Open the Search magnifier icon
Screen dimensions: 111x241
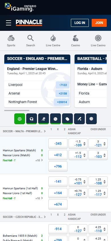[x=30, y=38]
